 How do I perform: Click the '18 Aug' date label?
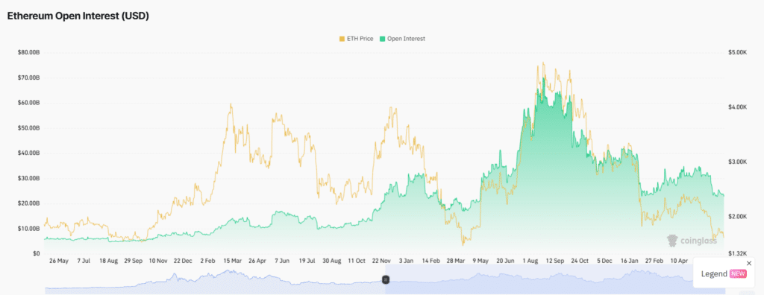(x=108, y=261)
